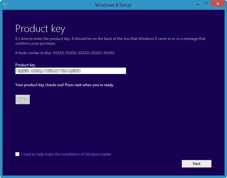Click the Next button
This screenshot has width=227, height=178.
click(x=197, y=164)
